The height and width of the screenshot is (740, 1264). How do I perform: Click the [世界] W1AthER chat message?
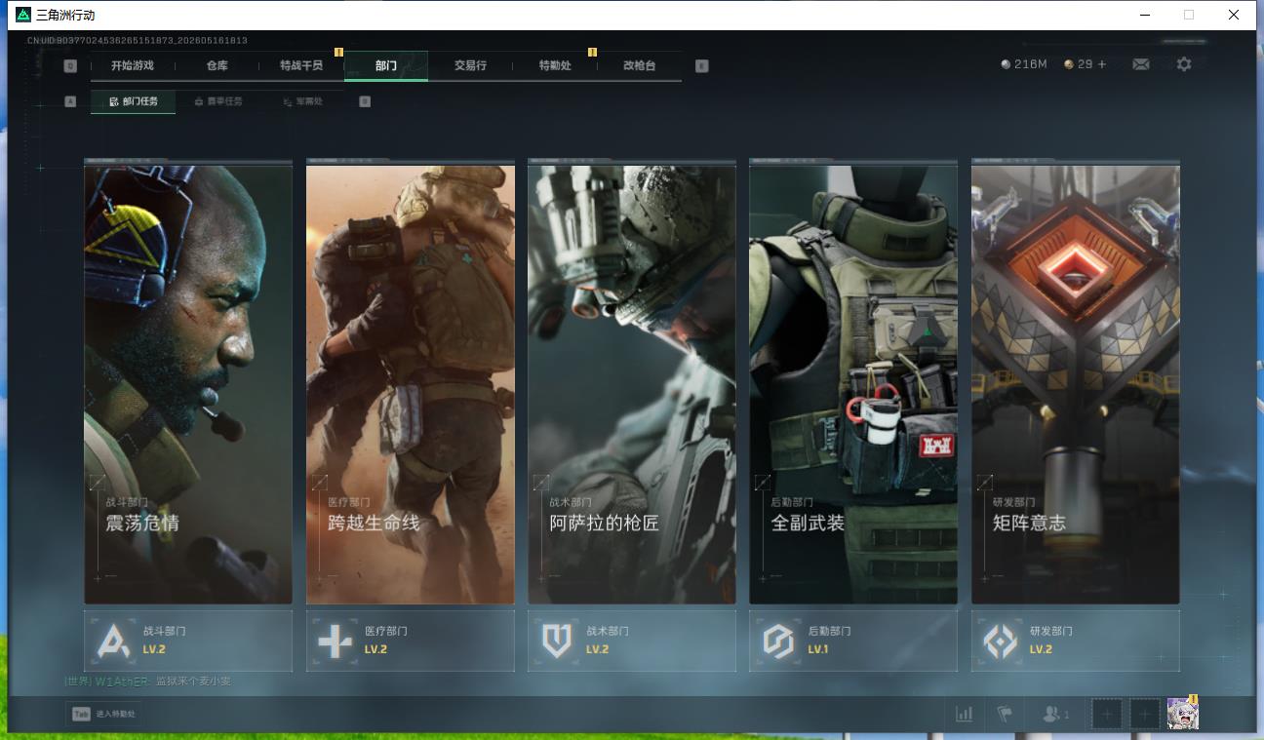[147, 682]
